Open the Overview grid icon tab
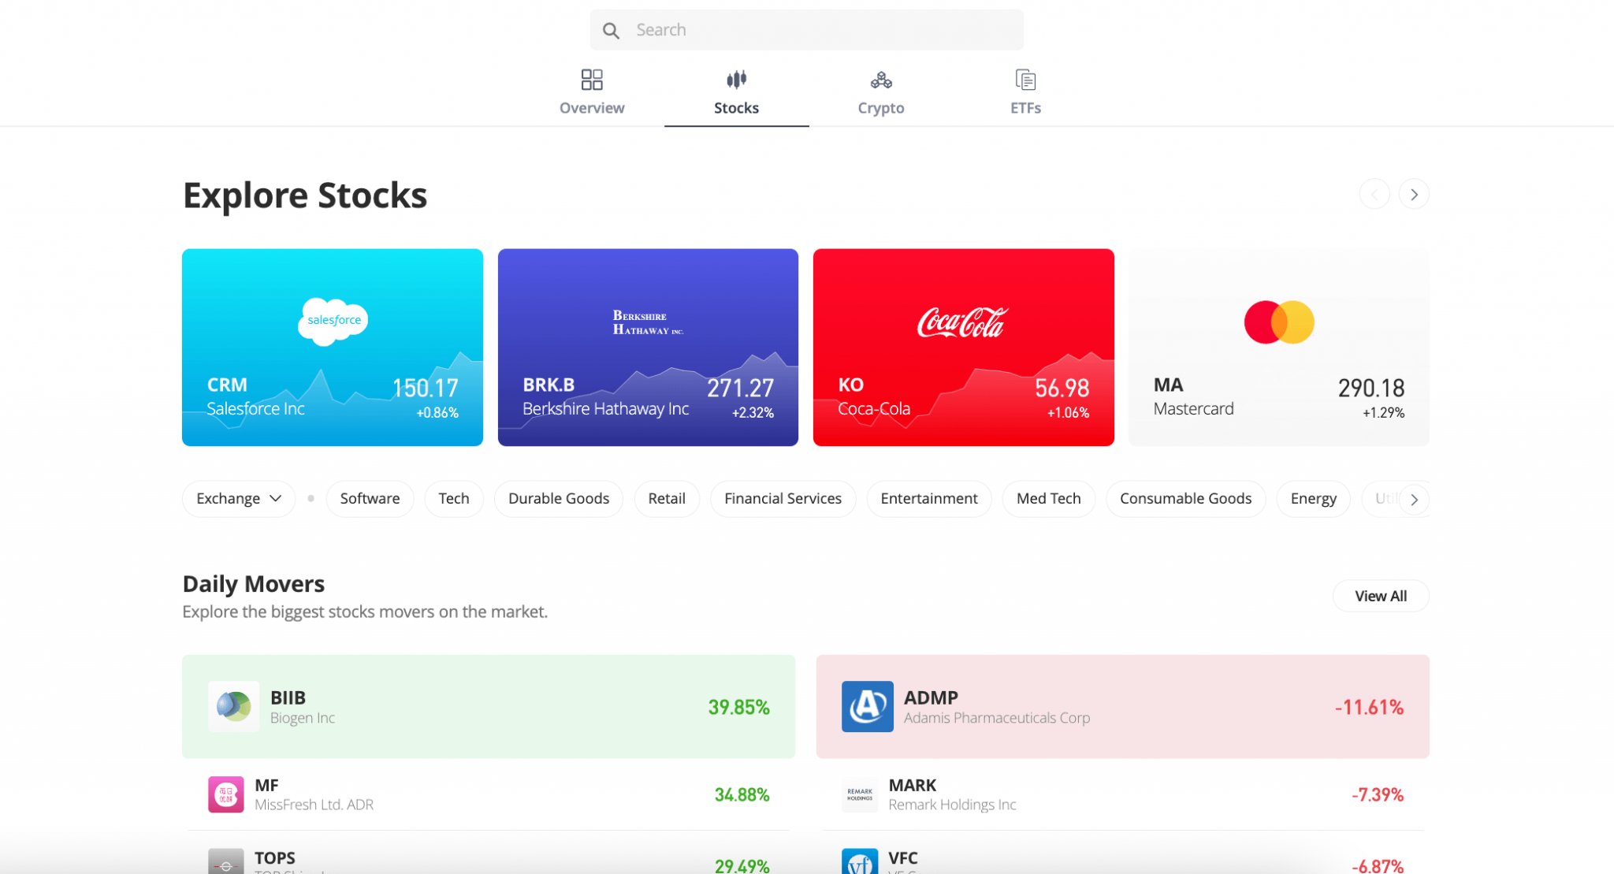 pyautogui.click(x=592, y=80)
